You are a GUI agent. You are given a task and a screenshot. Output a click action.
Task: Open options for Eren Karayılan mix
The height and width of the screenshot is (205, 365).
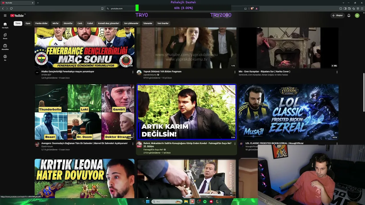tap(337, 72)
